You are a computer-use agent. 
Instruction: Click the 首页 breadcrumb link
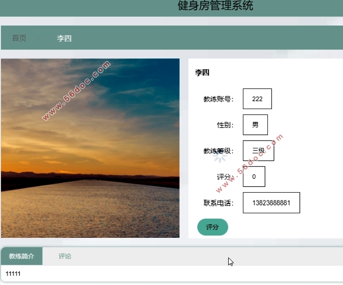[19, 38]
